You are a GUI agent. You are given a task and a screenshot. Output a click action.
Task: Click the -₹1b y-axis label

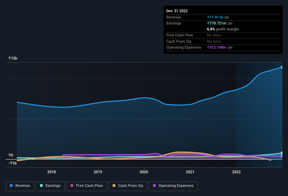(13, 163)
